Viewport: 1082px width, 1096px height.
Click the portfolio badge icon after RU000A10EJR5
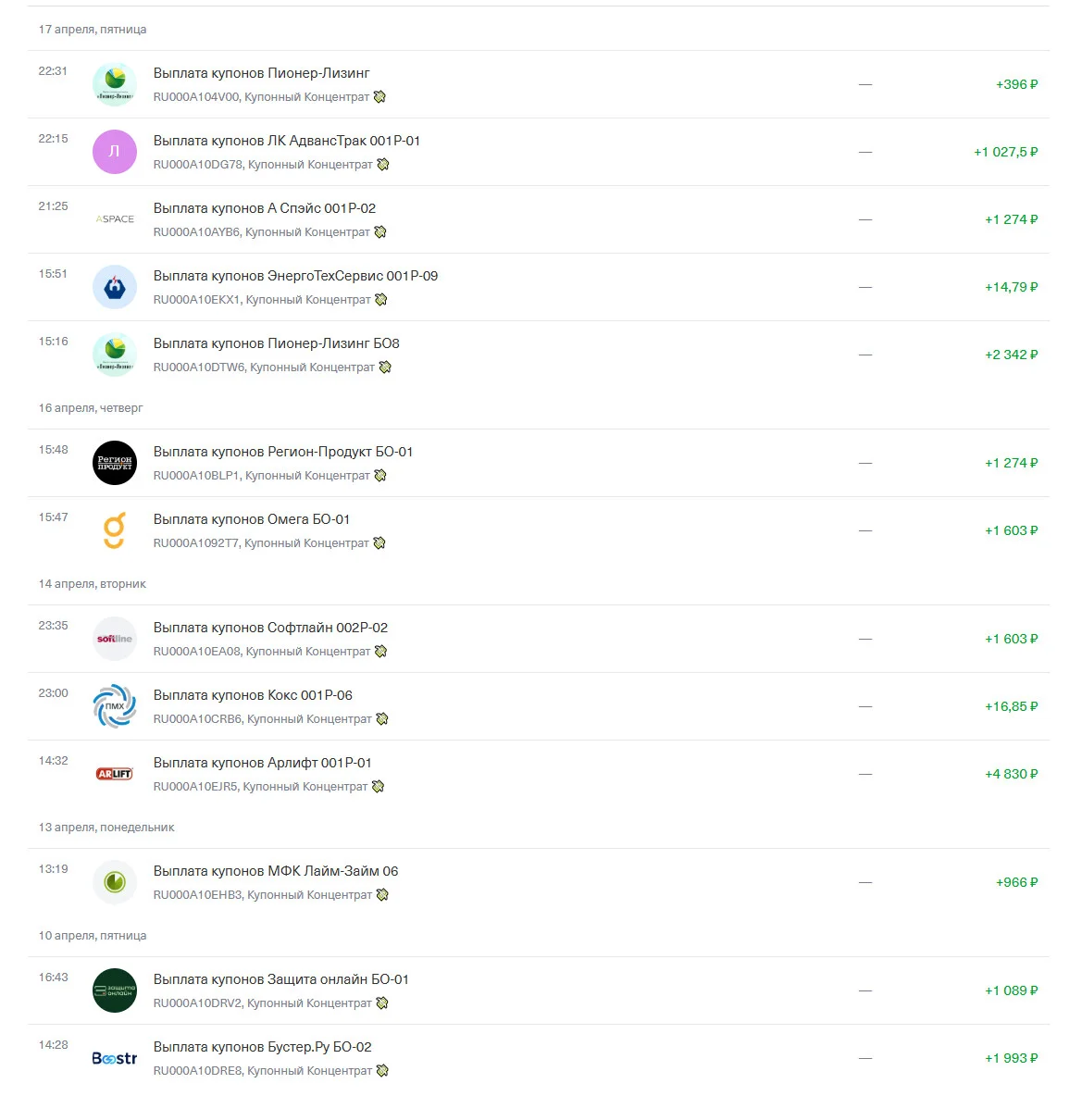point(379,787)
